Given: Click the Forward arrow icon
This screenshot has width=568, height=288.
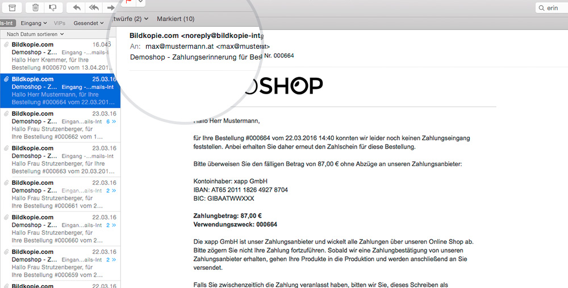Looking at the screenshot, I should click(111, 7).
